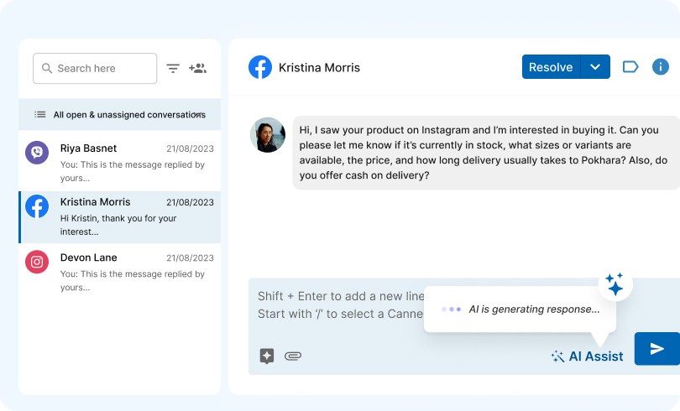This screenshot has height=411, width=680.
Task: Click the message reply text area
Action: (336, 305)
